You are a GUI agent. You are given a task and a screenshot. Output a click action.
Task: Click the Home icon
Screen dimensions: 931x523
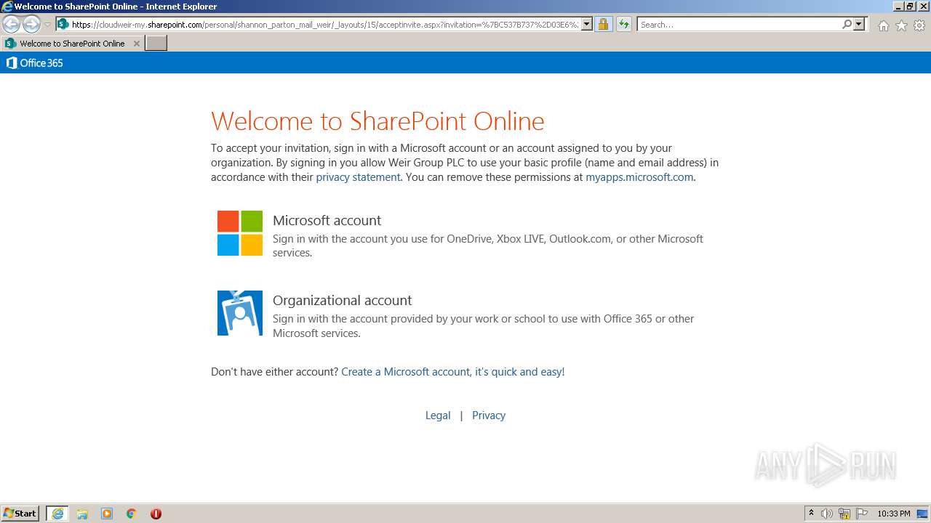tap(883, 25)
